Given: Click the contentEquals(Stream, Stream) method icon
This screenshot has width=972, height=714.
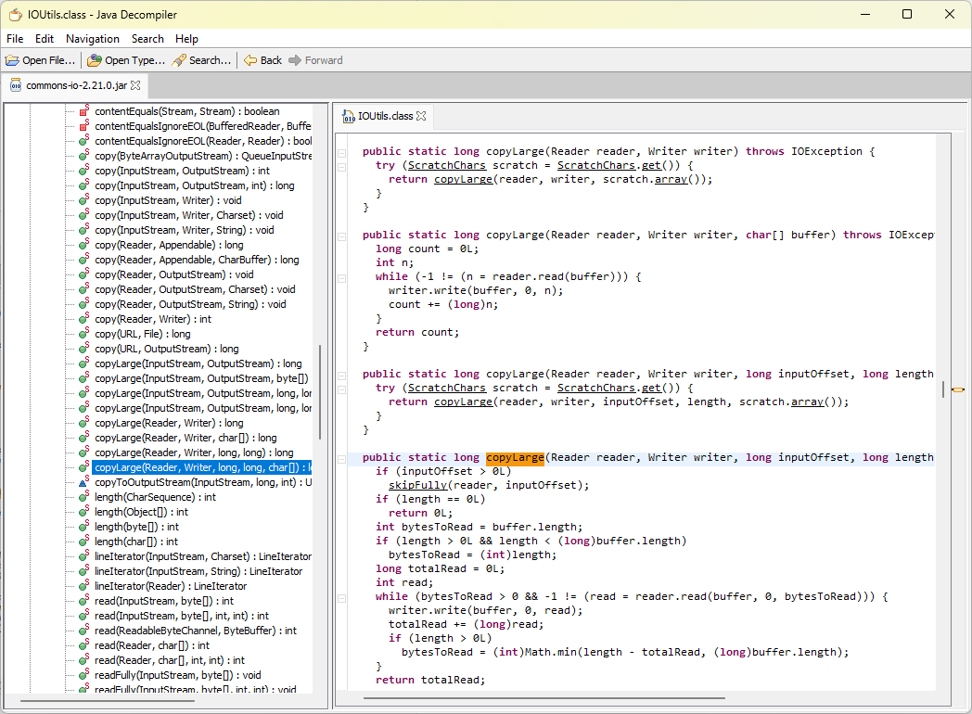Looking at the screenshot, I should click(83, 111).
